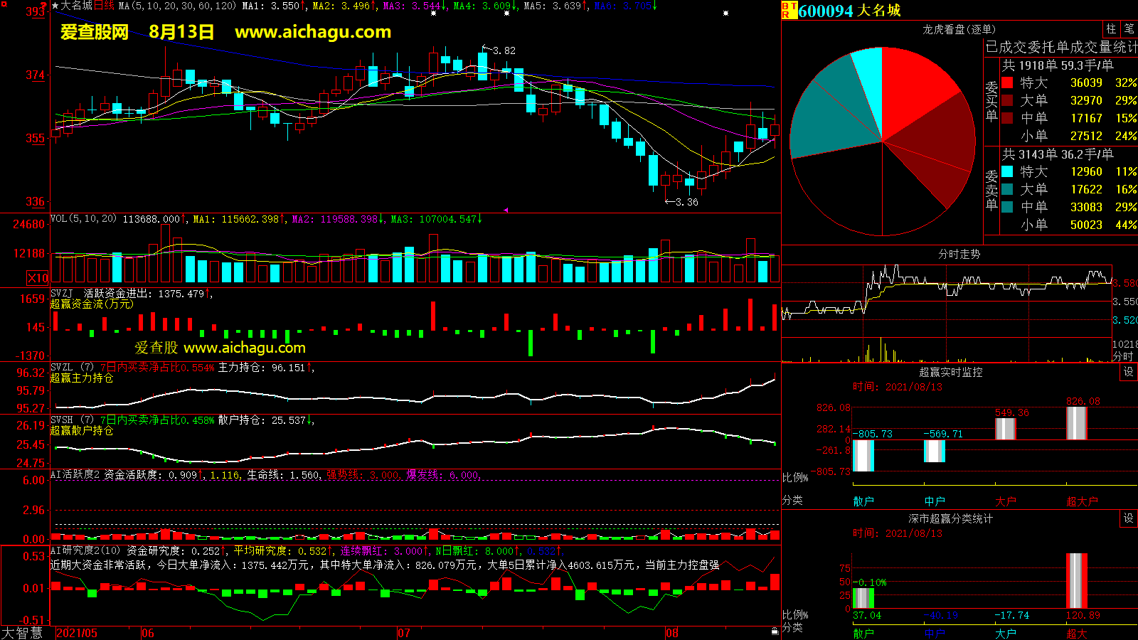Click the 600094 大名城 stock title
Screen dimensions: 1138x640
tap(849, 11)
